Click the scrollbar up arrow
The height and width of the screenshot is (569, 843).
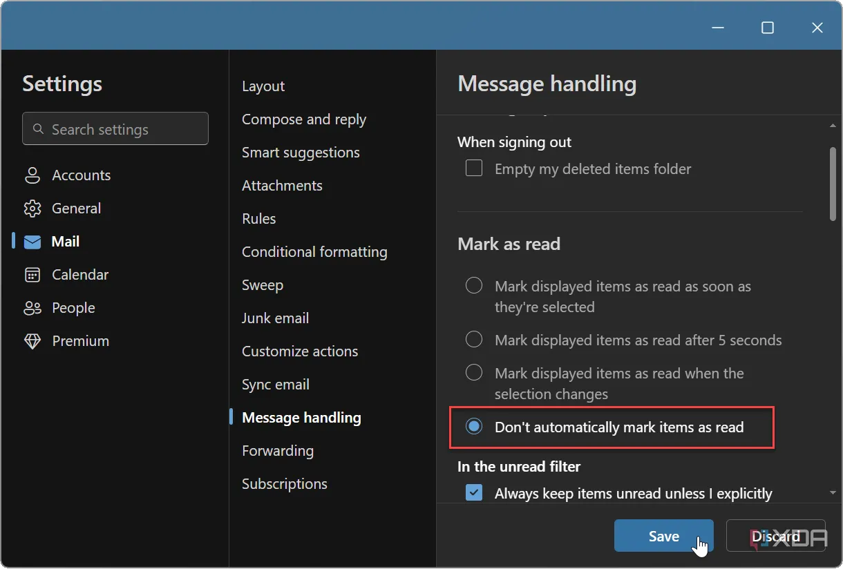[833, 126]
